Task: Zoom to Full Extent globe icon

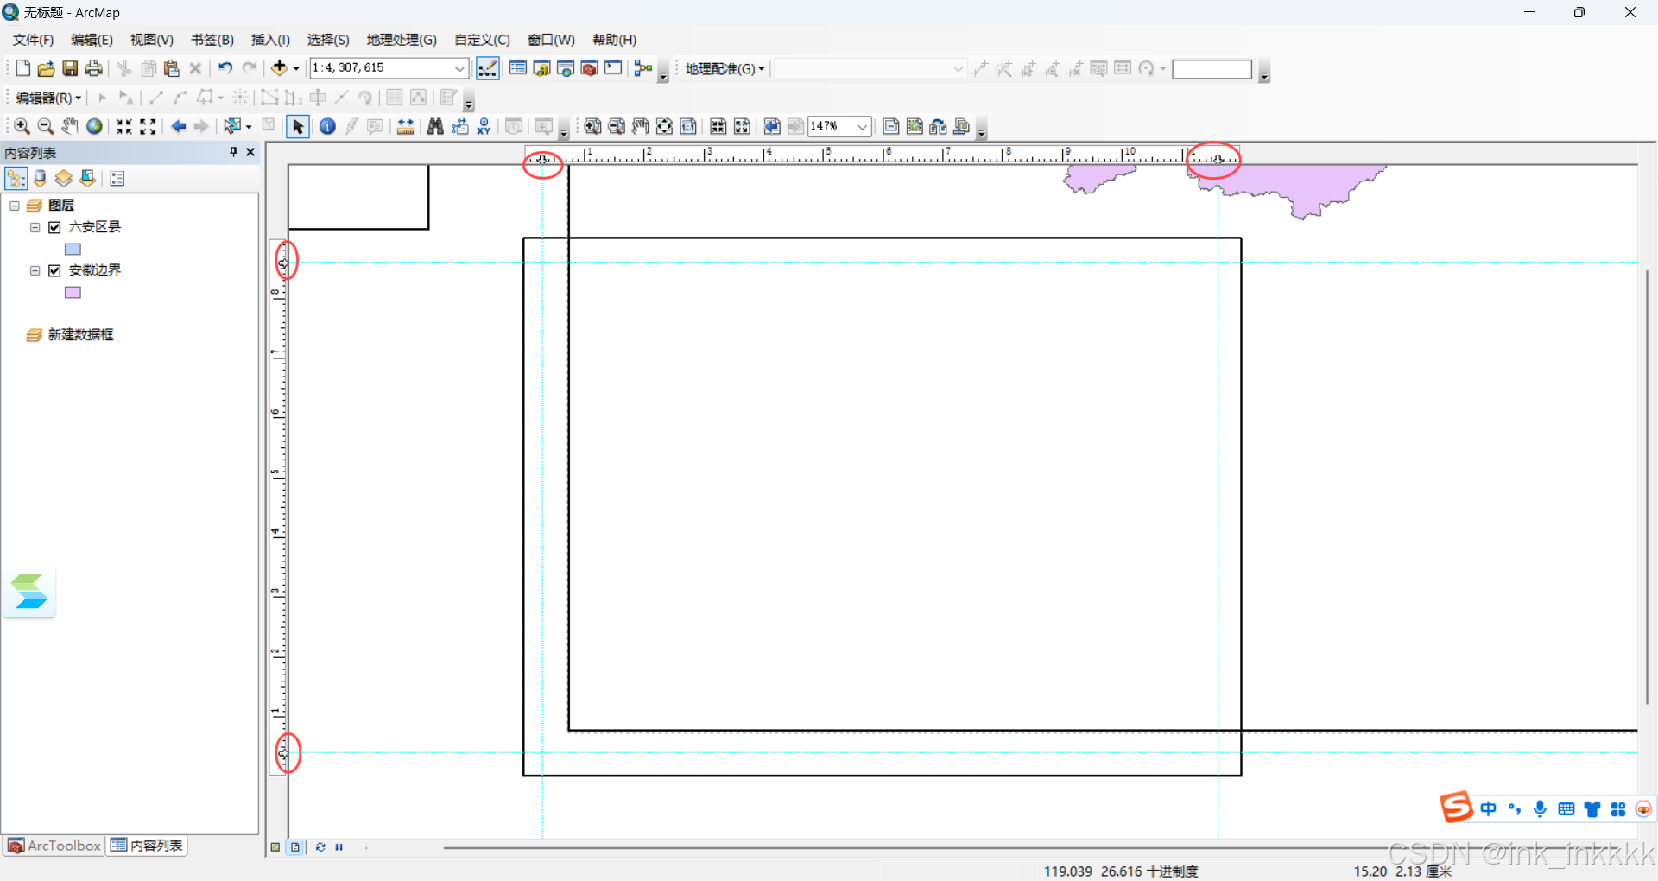Action: 94,126
